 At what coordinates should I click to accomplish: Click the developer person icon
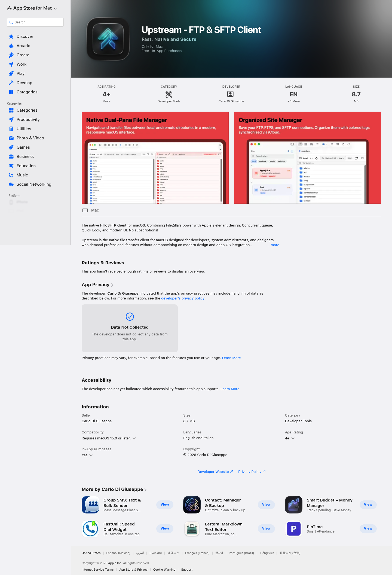pos(230,94)
